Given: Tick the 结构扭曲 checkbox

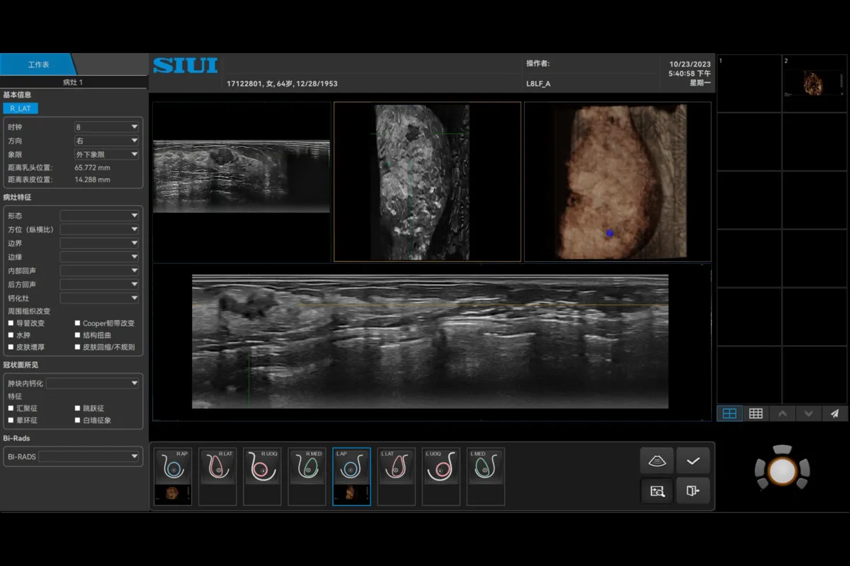Looking at the screenshot, I should click(77, 335).
